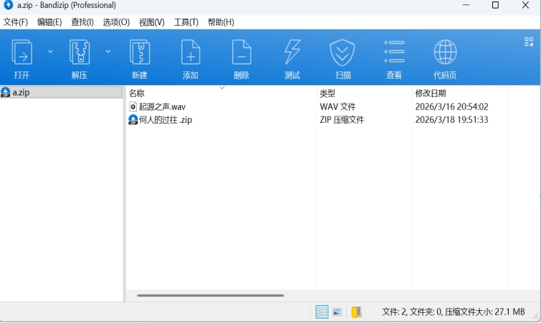Sort by the 类型 column header
This screenshot has width=541, height=323.
point(327,93)
